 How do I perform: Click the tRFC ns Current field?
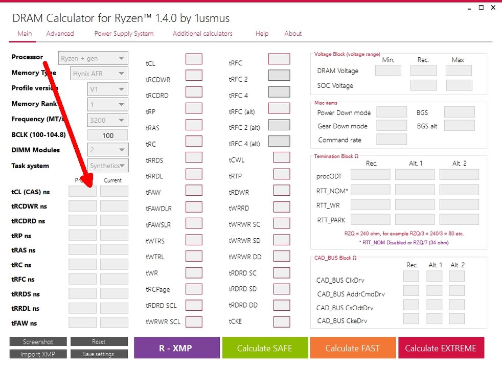pos(115,279)
